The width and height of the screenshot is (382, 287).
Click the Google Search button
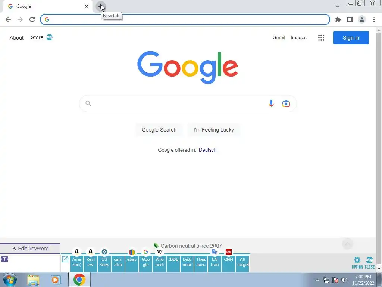coord(159,130)
